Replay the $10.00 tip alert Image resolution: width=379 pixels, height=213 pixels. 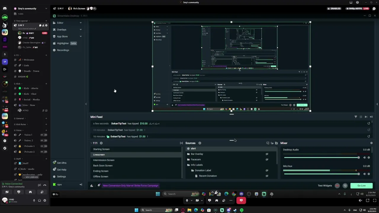pyautogui.click(x=369, y=123)
